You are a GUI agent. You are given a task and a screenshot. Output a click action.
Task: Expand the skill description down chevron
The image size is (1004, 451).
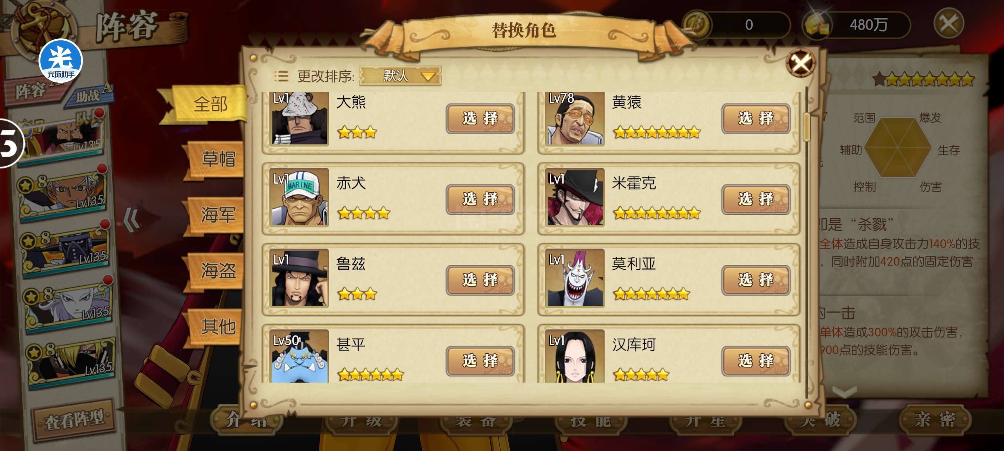pyautogui.click(x=844, y=391)
